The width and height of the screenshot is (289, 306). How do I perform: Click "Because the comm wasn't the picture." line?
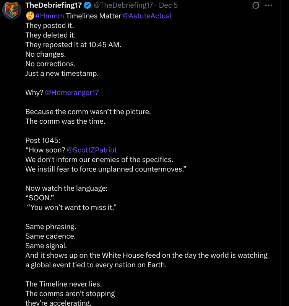click(x=88, y=111)
